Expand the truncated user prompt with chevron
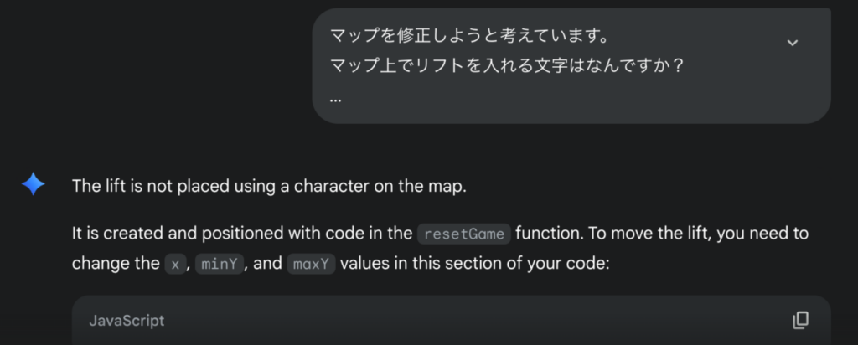 (792, 43)
